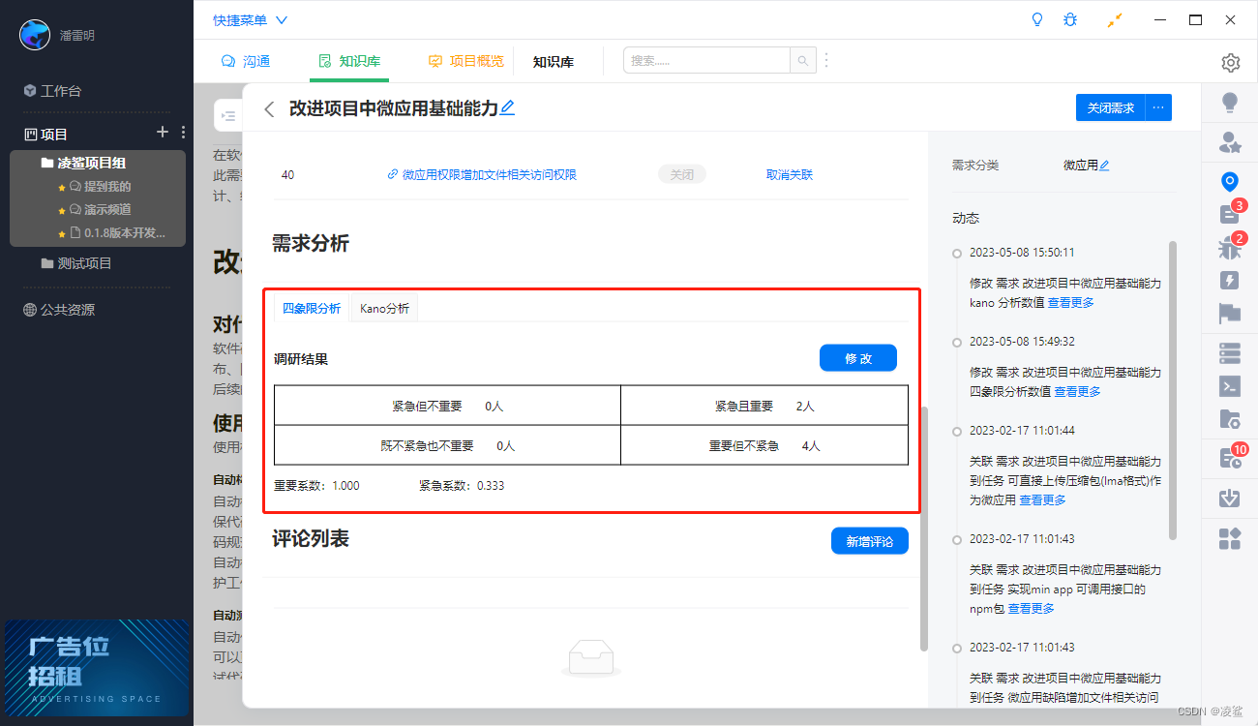Click 查看更多 under 15:50:11 entry
Image resolution: width=1258 pixels, height=726 pixels.
click(1071, 303)
